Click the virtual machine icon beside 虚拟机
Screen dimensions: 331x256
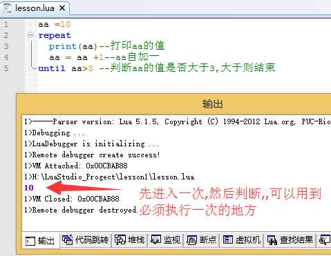228,239
